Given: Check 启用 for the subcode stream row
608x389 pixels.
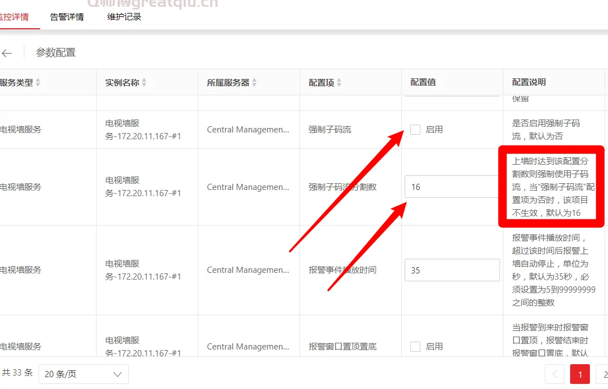Looking at the screenshot, I should tap(415, 129).
